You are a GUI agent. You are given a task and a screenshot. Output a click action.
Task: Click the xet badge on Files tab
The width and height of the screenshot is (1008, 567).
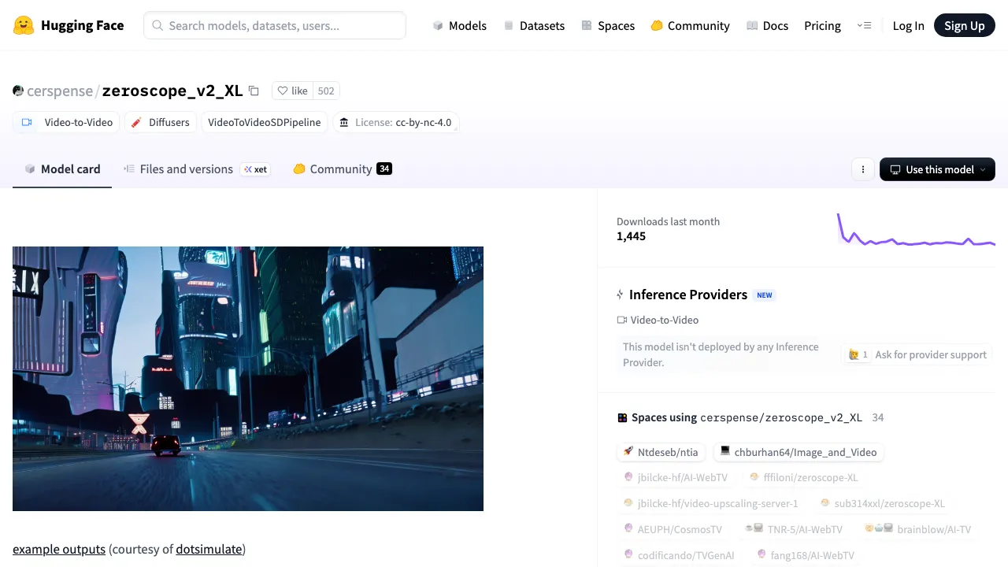(255, 169)
